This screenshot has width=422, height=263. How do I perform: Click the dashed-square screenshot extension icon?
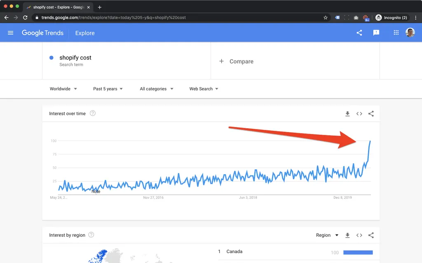[x=347, y=17]
